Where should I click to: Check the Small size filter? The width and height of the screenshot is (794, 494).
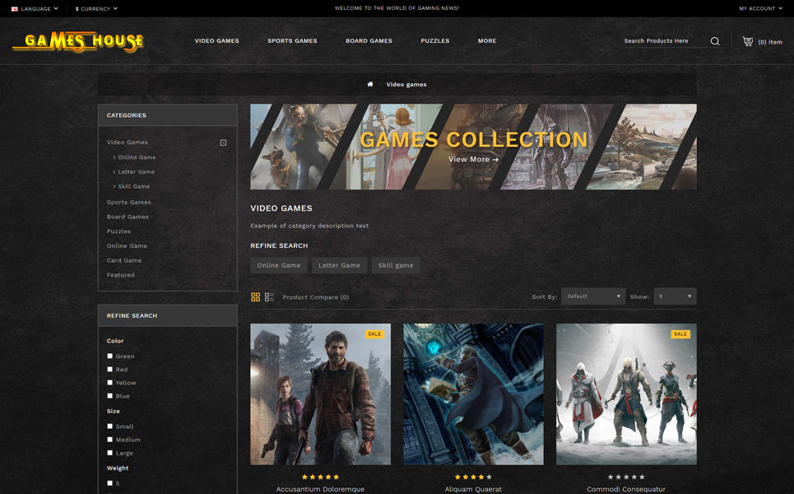coord(110,426)
